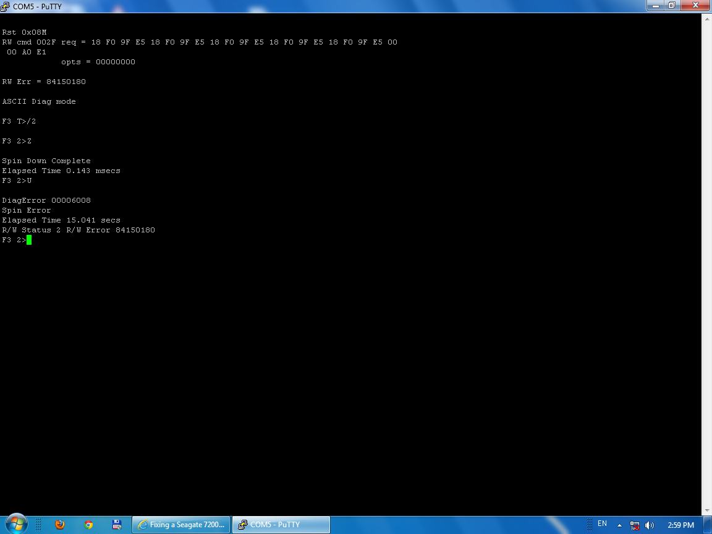Open the network status tray icon
This screenshot has width=712, height=534.
(x=635, y=525)
